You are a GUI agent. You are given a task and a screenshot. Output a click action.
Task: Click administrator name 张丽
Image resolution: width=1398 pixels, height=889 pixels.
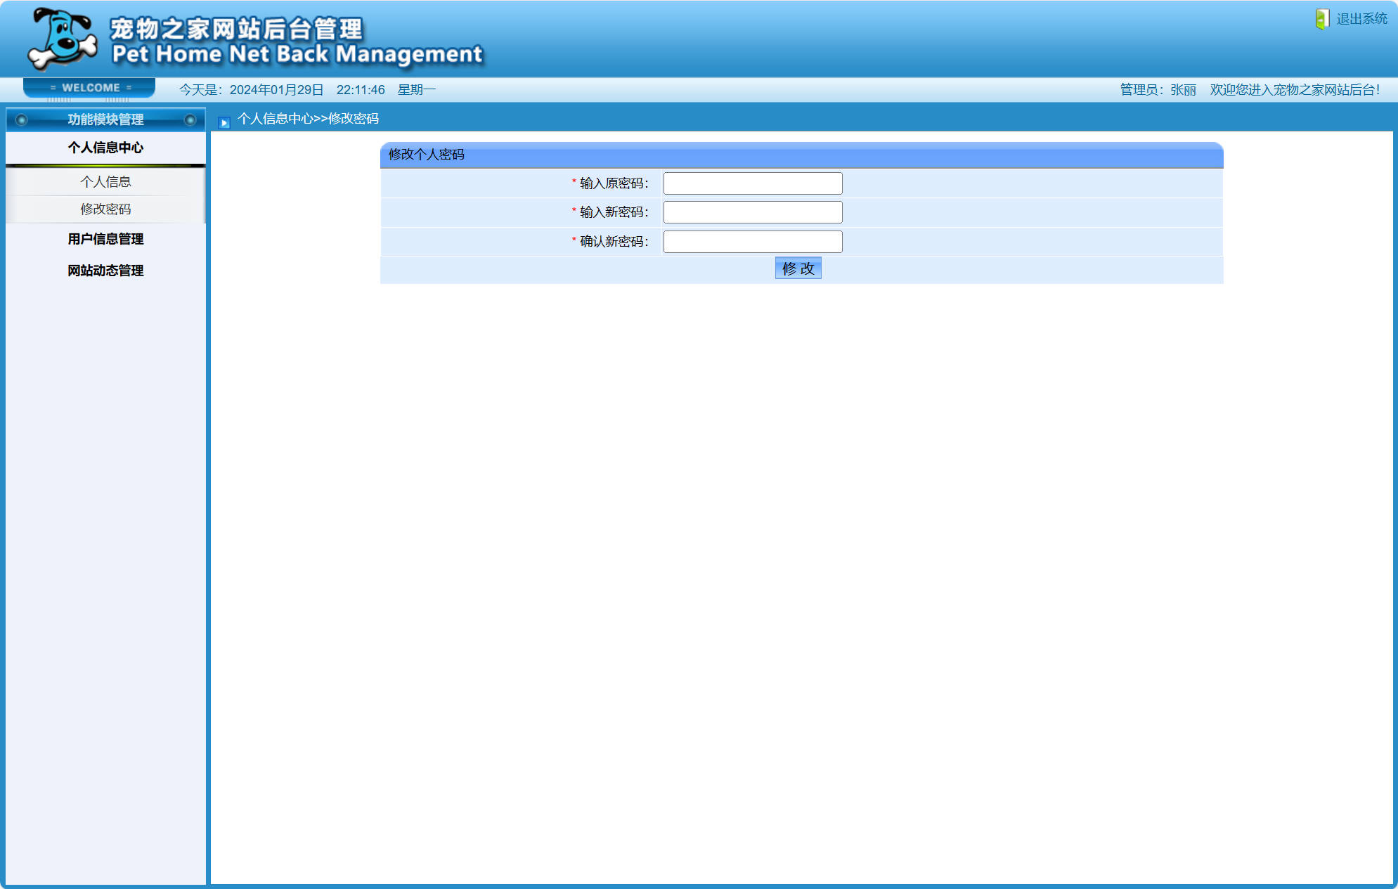coord(1183,90)
